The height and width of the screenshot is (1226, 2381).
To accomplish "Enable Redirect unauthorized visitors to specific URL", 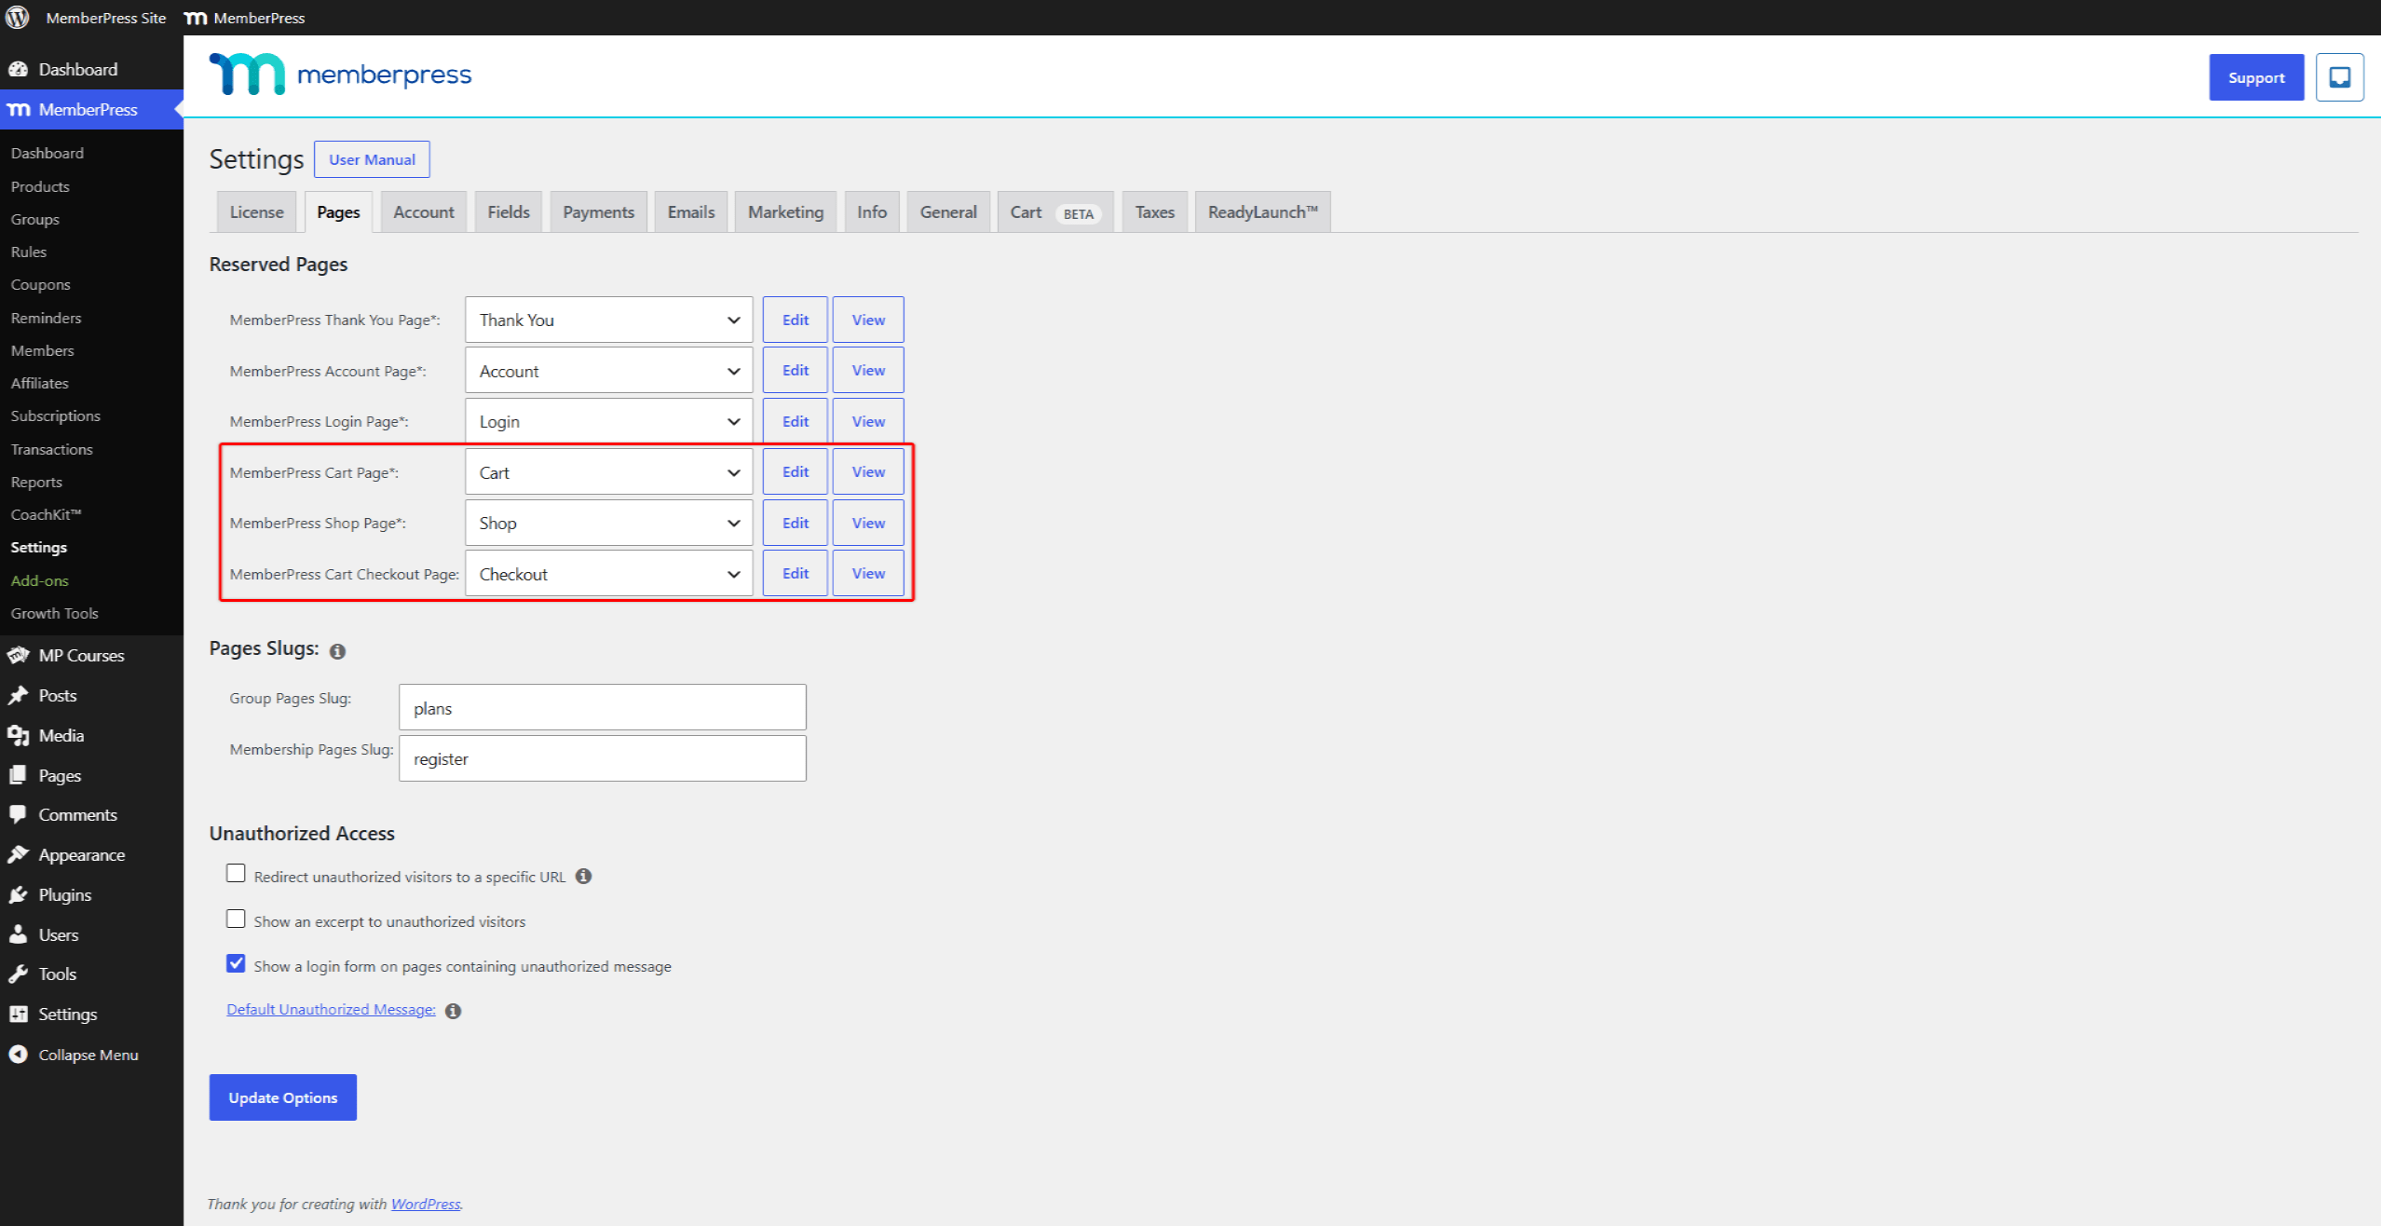I will [x=236, y=874].
